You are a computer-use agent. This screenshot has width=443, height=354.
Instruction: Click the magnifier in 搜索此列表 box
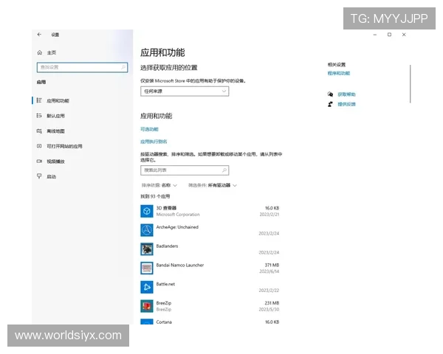coord(224,170)
